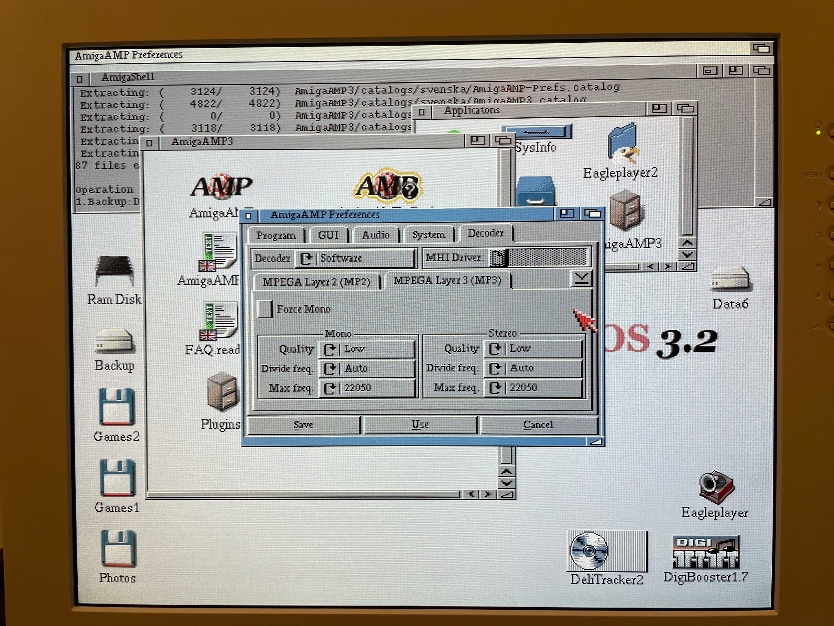834x626 pixels.
Task: Open the Plugins drawer icon
Action: tap(222, 392)
